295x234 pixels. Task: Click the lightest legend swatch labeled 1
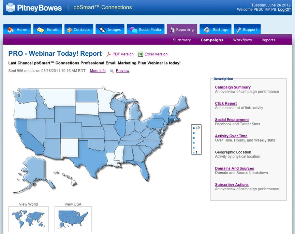[x=194, y=152]
